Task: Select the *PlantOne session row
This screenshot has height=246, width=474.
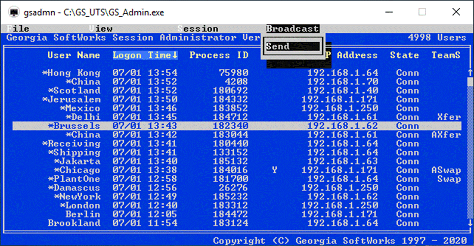Action: pyautogui.click(x=237, y=179)
